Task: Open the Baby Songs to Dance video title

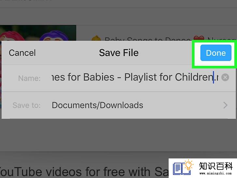Action: [147, 39]
